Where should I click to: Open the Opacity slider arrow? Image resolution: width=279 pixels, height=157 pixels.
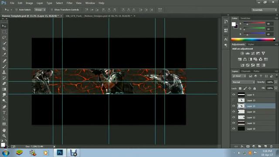click(276, 82)
